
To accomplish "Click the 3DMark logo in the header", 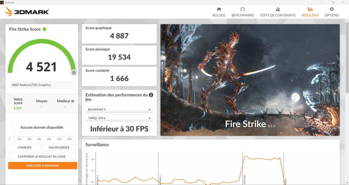I will click(26, 12).
